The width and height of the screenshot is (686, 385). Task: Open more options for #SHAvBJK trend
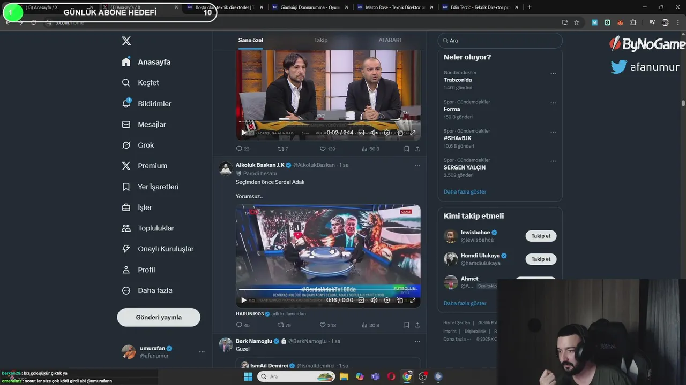(x=553, y=132)
